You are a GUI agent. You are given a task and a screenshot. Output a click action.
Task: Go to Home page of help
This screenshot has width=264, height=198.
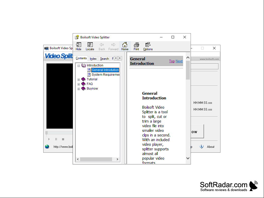click(125, 46)
